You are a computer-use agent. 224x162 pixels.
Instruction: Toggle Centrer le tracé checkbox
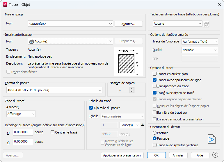53,132
